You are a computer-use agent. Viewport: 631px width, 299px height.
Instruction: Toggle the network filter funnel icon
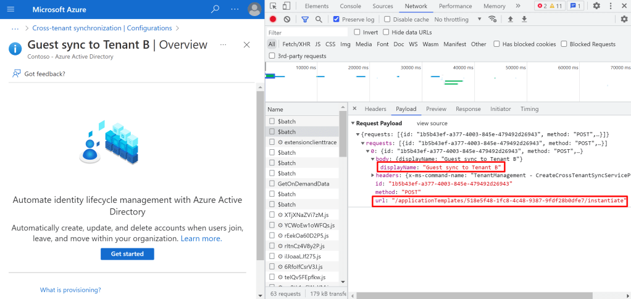(x=305, y=19)
